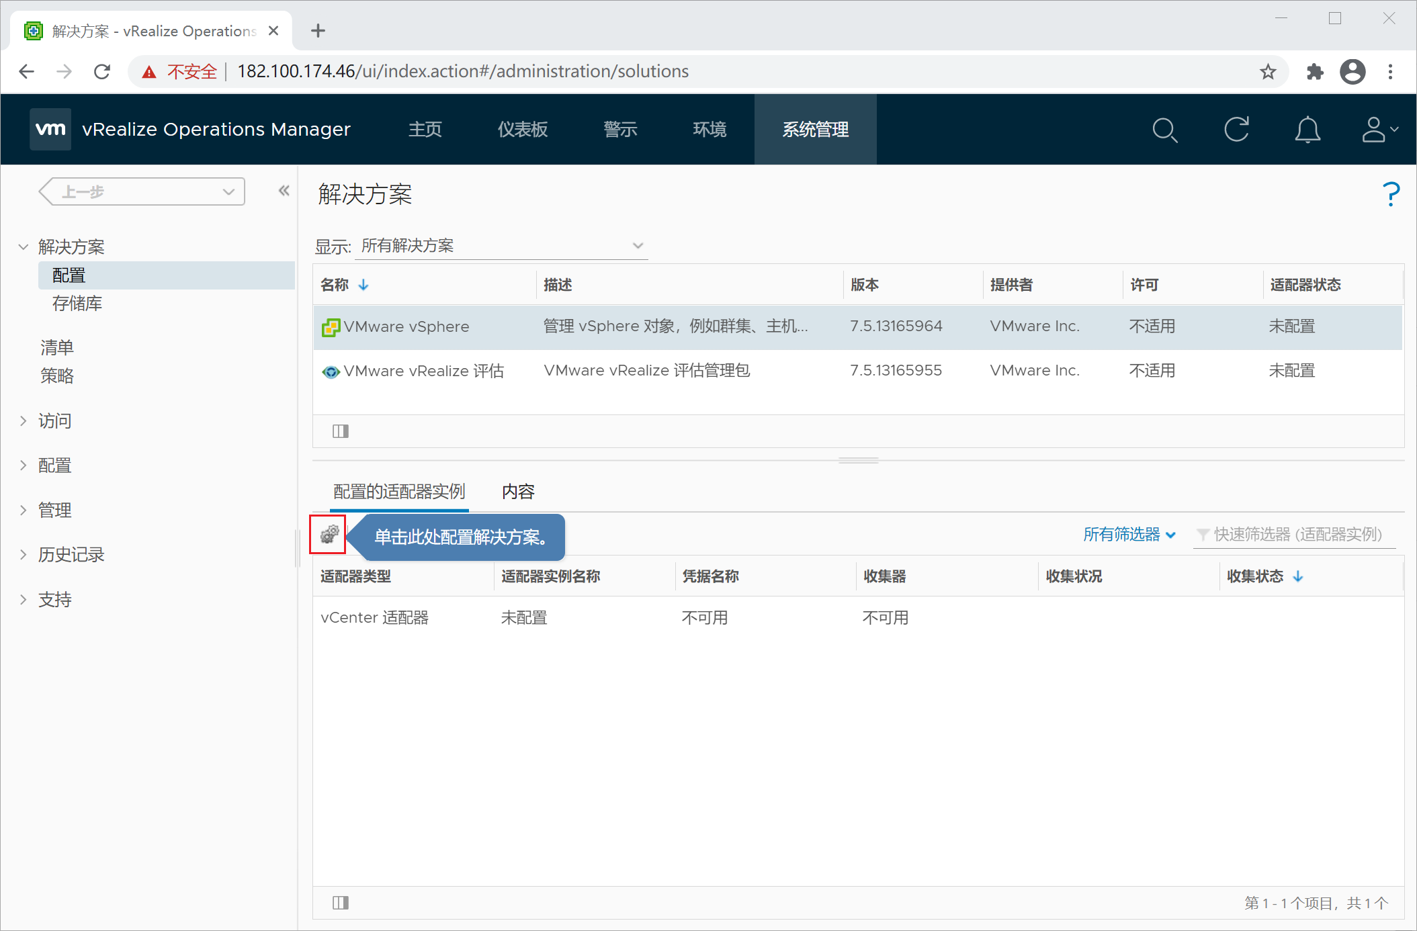Image resolution: width=1417 pixels, height=931 pixels.
Task: Open 存储库 in sidebar
Action: point(77,304)
